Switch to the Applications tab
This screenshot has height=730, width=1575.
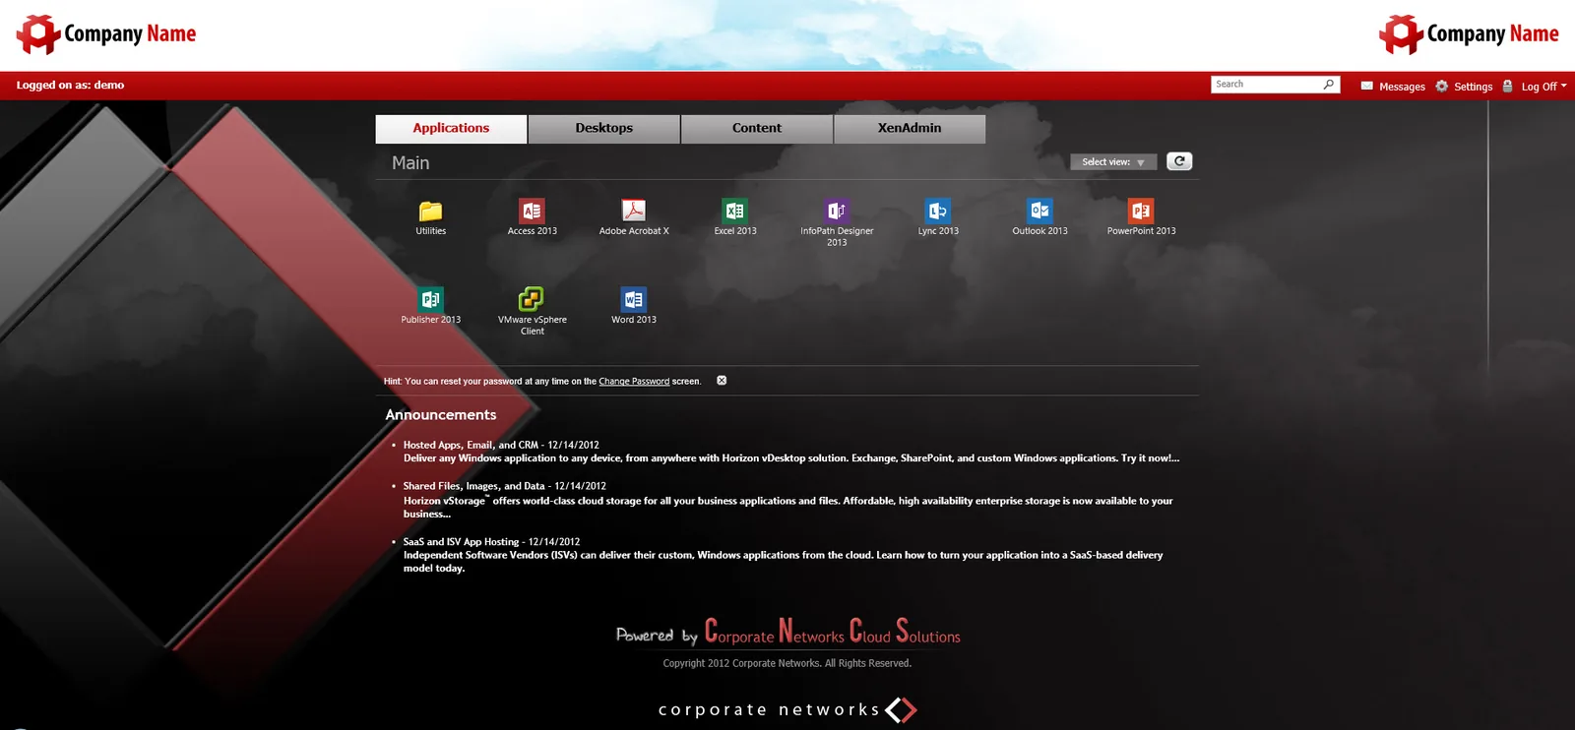coord(451,129)
